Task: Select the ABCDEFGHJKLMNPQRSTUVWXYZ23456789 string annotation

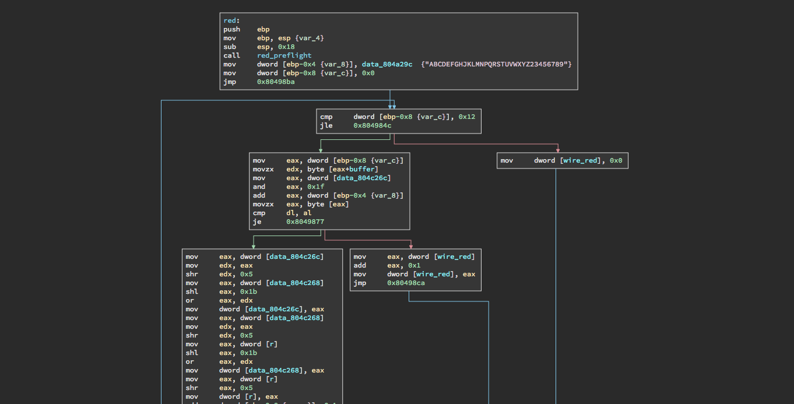Action: coord(496,64)
